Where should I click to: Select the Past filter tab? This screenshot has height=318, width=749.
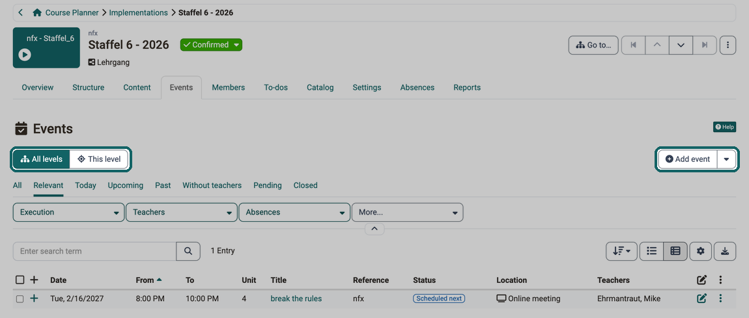[x=163, y=185]
